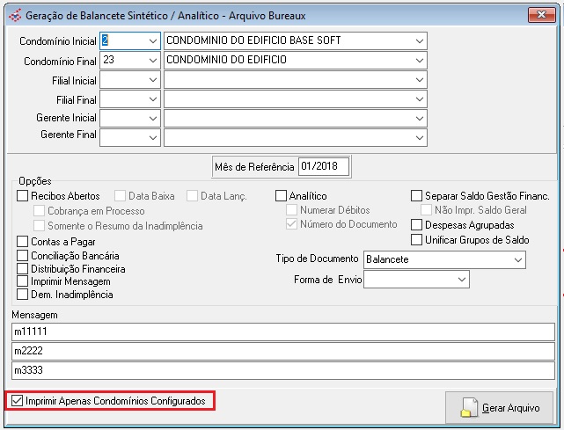Expand the Condomínio Final code dropdown

(x=152, y=61)
